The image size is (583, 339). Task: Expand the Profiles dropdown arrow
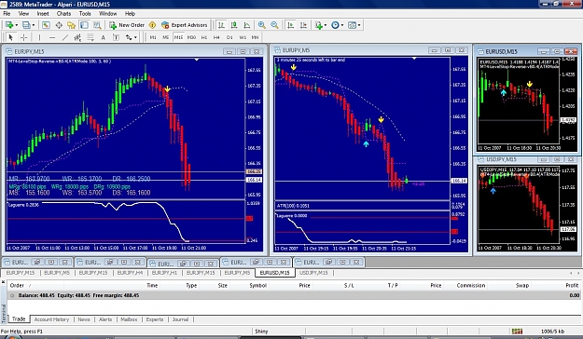point(33,25)
